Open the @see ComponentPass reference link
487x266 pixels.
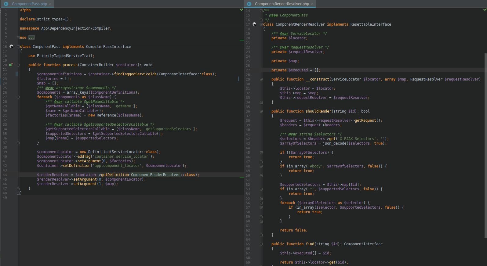point(294,15)
